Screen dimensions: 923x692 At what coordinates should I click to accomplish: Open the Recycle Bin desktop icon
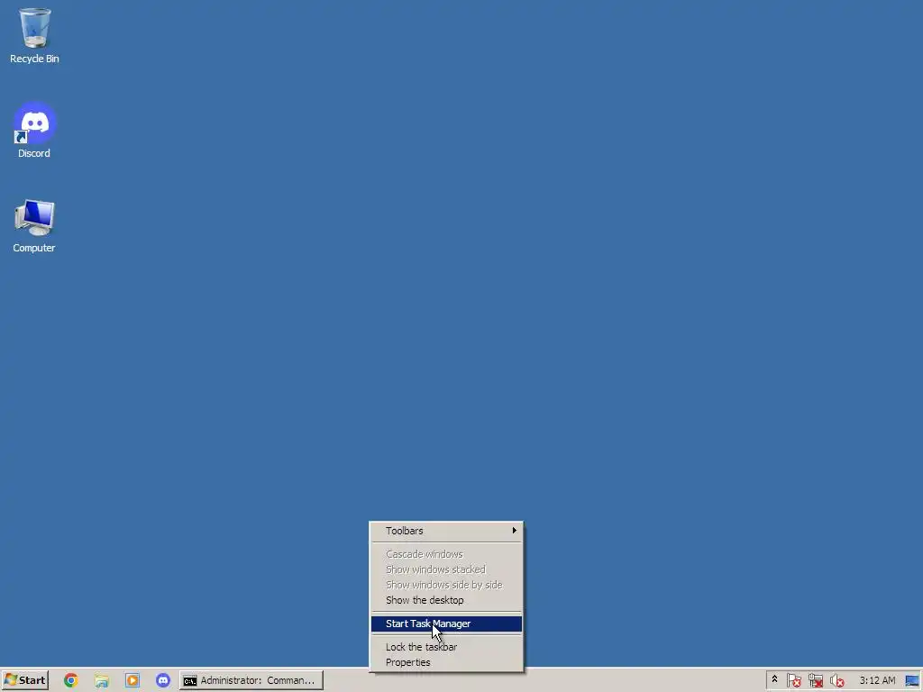coord(34,35)
